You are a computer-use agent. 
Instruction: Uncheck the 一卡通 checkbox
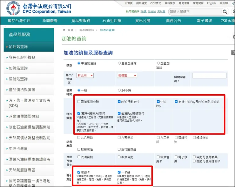119,172
